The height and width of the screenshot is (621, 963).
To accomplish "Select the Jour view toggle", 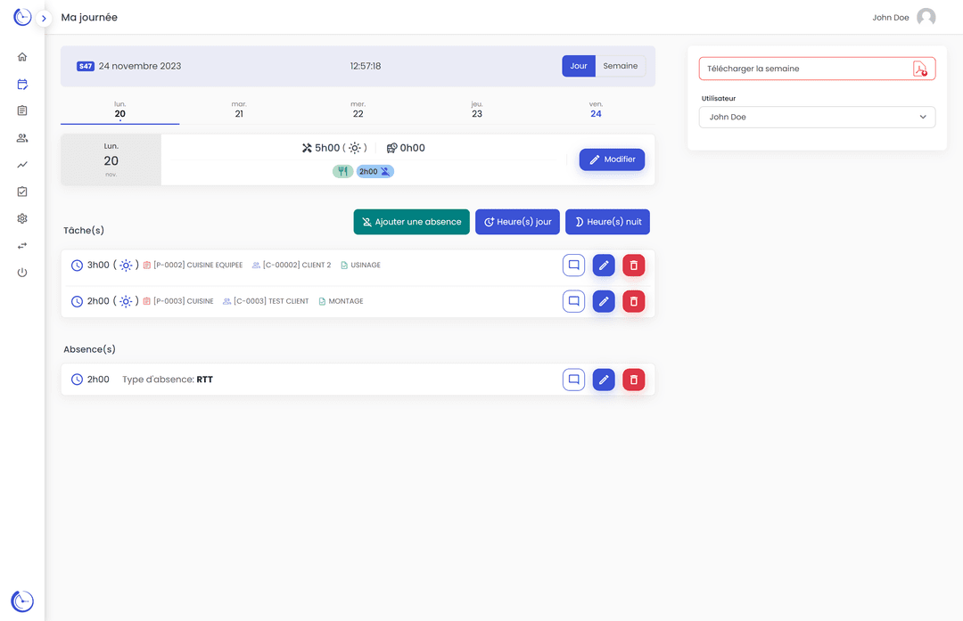I will click(579, 66).
